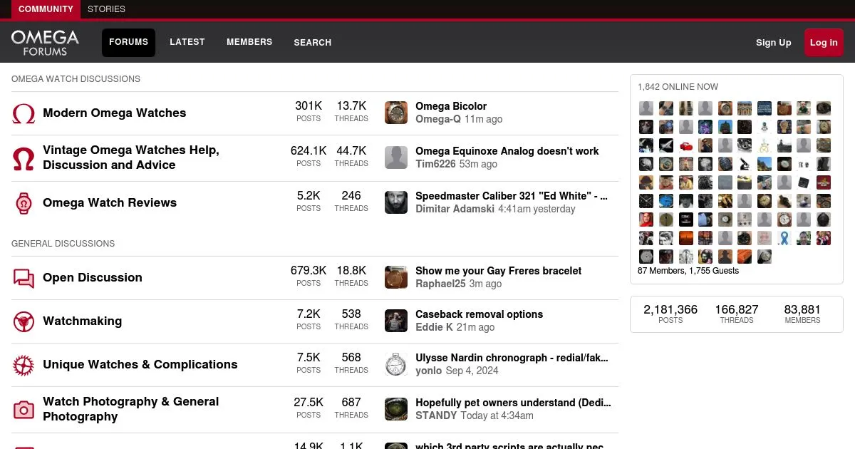View Dimitar Adamski's profile link

[455, 209]
